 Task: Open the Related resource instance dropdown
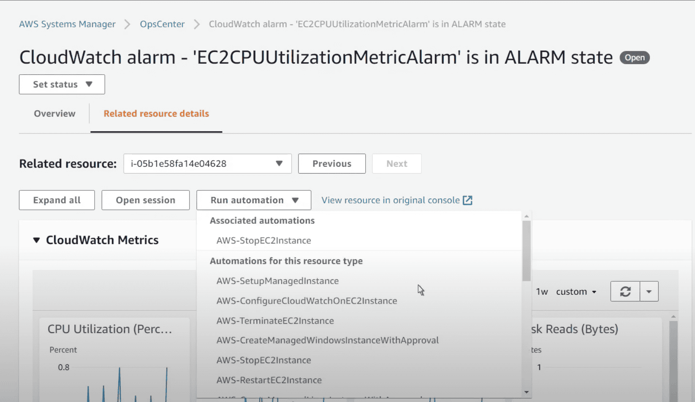click(x=207, y=164)
